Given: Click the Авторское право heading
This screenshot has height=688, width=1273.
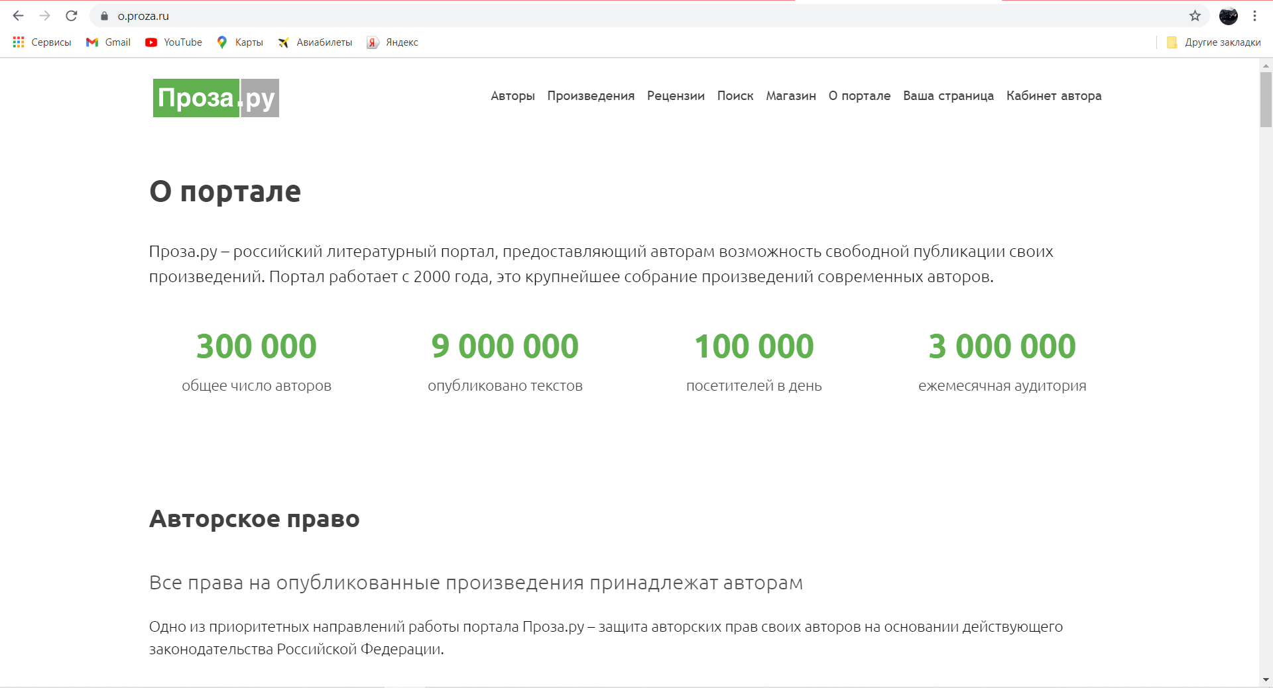Looking at the screenshot, I should (255, 518).
